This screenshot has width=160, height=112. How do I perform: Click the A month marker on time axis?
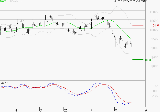click(x=146, y=110)
